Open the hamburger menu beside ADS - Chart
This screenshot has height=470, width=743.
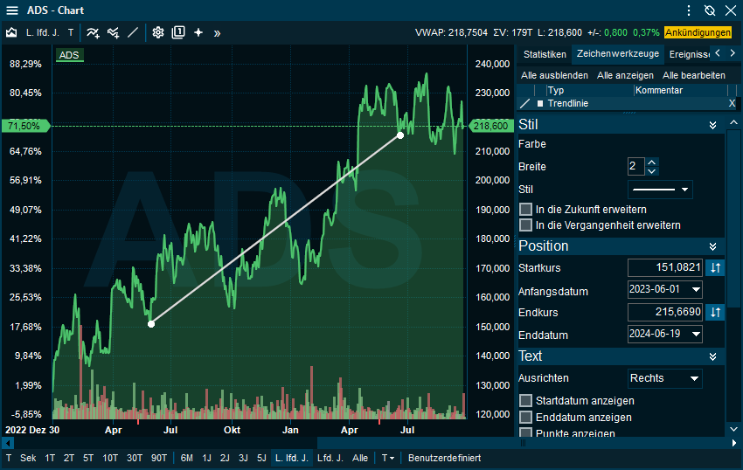tap(12, 10)
